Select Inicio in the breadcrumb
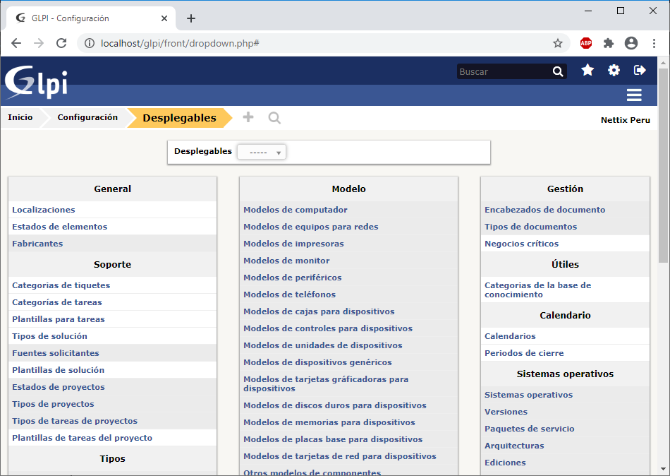 coord(20,117)
